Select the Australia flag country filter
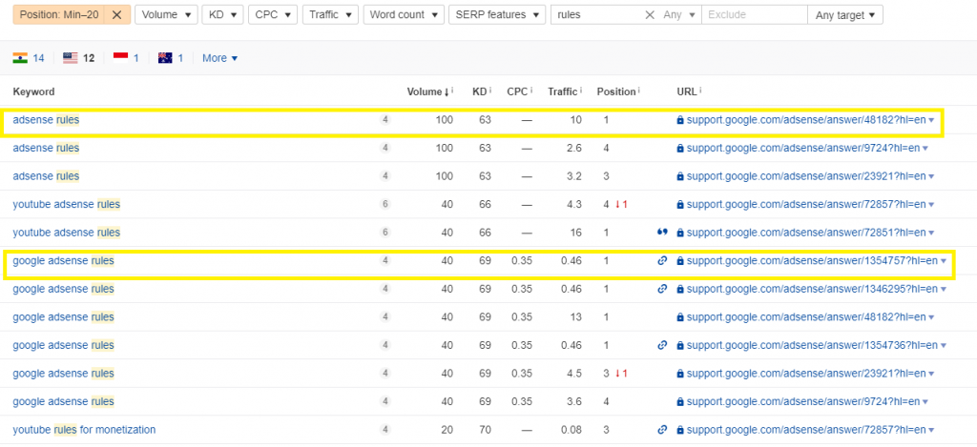The width and height of the screenshot is (977, 447). coord(165,58)
